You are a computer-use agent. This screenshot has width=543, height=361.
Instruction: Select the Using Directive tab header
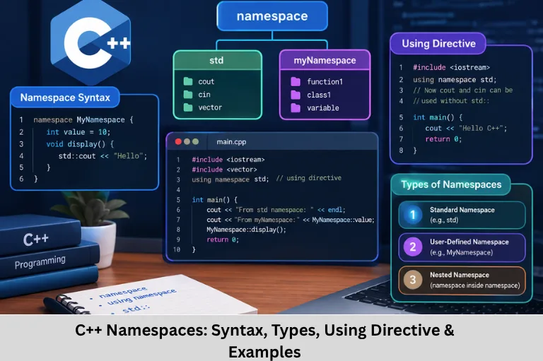coord(438,44)
